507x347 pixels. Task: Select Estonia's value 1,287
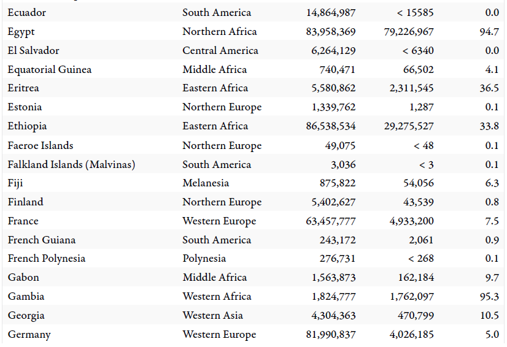click(422, 107)
